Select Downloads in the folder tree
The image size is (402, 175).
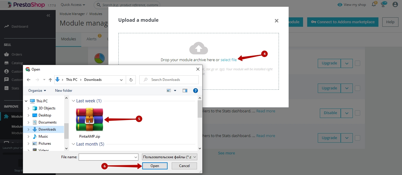47,129
